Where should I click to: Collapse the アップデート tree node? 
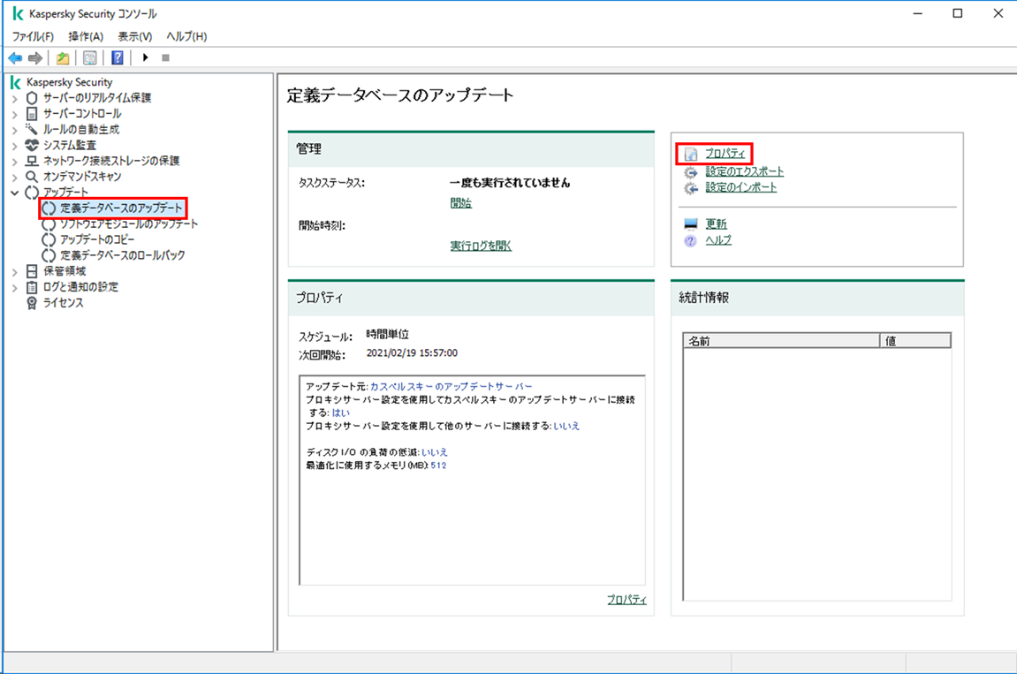tap(15, 193)
